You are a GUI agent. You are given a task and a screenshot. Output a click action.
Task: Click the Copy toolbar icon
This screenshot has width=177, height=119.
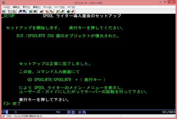point(10,11)
